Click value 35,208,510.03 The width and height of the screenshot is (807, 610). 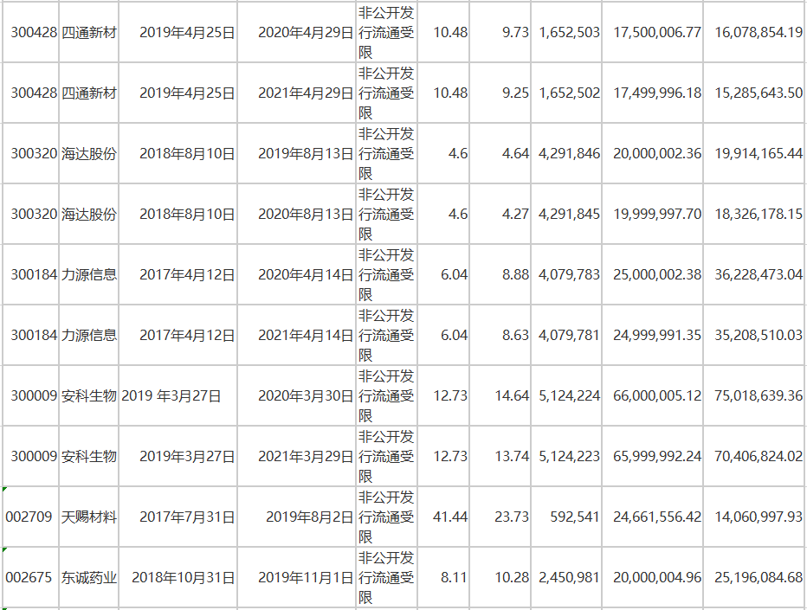pyautogui.click(x=754, y=336)
